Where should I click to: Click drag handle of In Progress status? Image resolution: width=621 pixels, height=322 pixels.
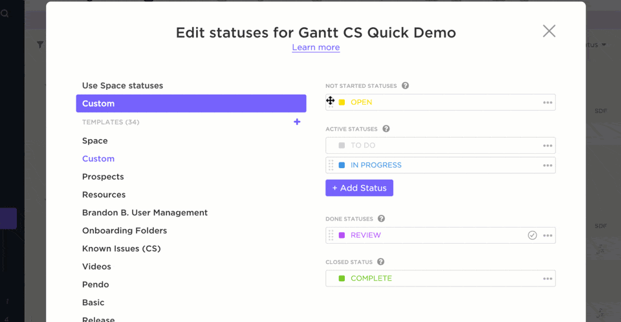331,165
